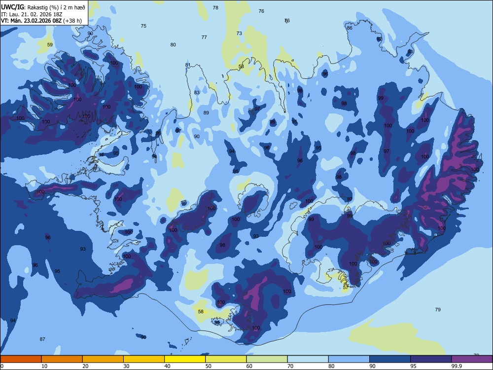Screen dimensions: 493x370
Task: Click the map value '86' in the northeast
Action: coord(350,28)
